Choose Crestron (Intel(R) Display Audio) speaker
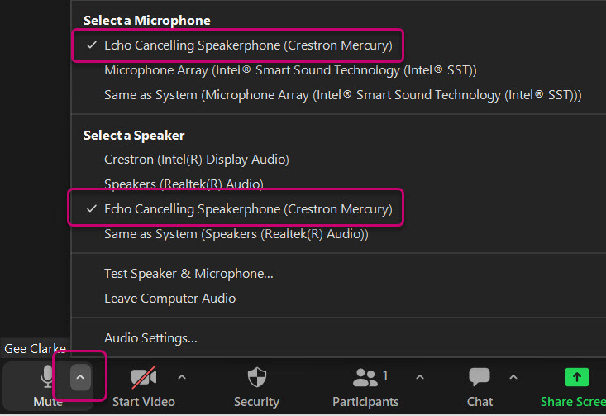 (197, 160)
